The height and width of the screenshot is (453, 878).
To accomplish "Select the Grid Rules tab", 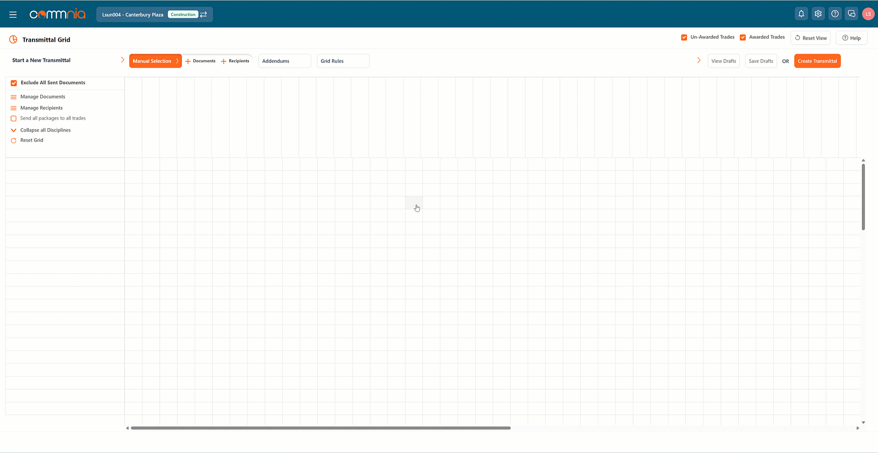I will pos(343,61).
